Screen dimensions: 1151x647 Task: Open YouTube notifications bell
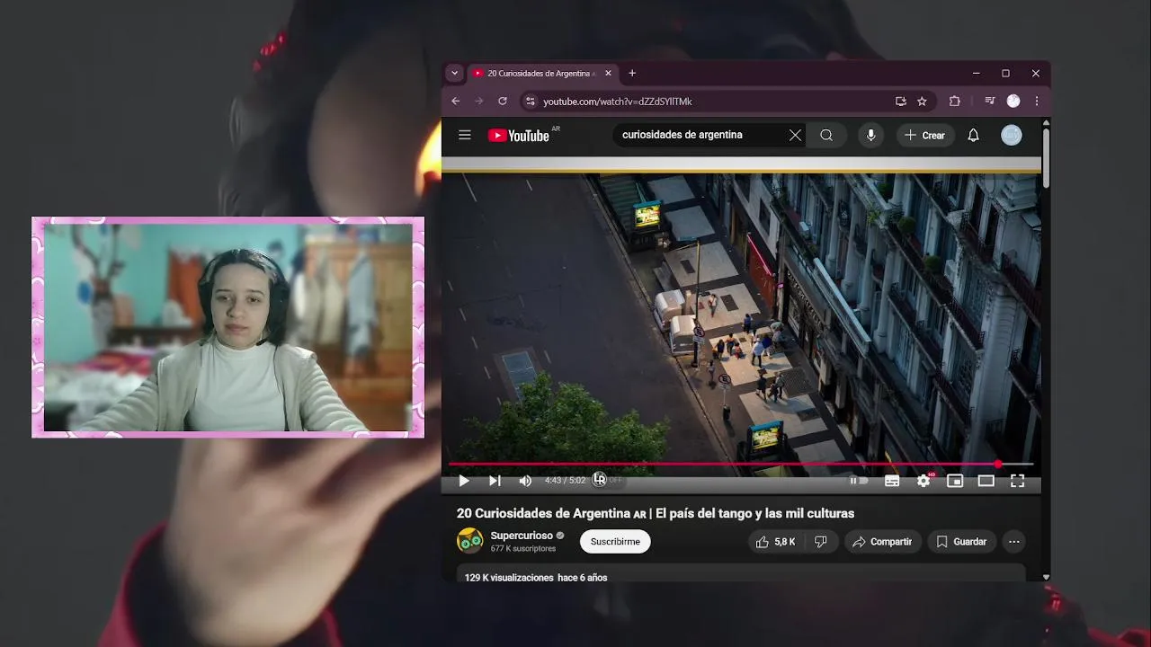(973, 135)
